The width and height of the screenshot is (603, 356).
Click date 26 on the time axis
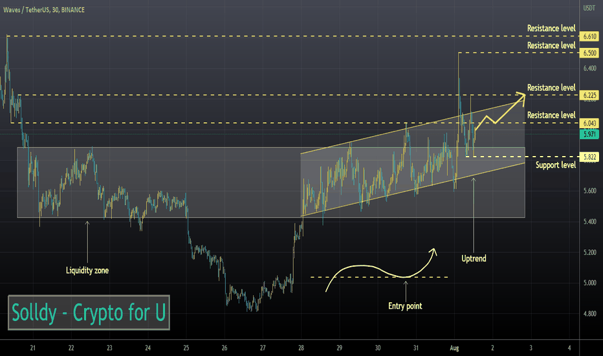pos(225,348)
